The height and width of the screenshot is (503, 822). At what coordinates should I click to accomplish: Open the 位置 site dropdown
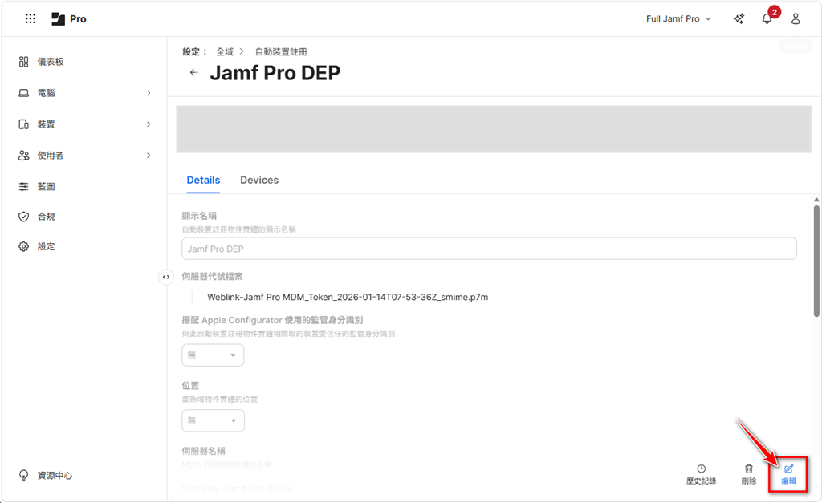click(213, 420)
